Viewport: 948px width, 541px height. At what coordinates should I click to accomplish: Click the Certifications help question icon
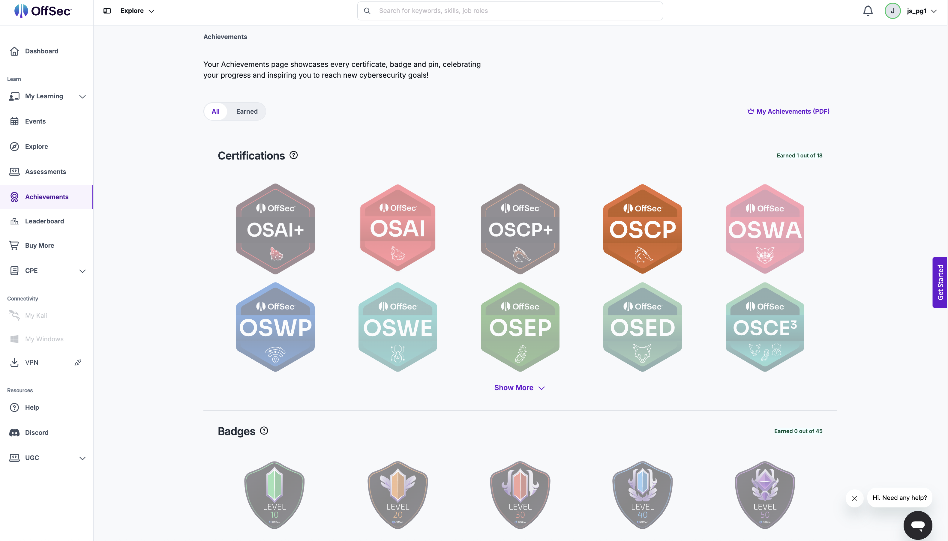(294, 155)
